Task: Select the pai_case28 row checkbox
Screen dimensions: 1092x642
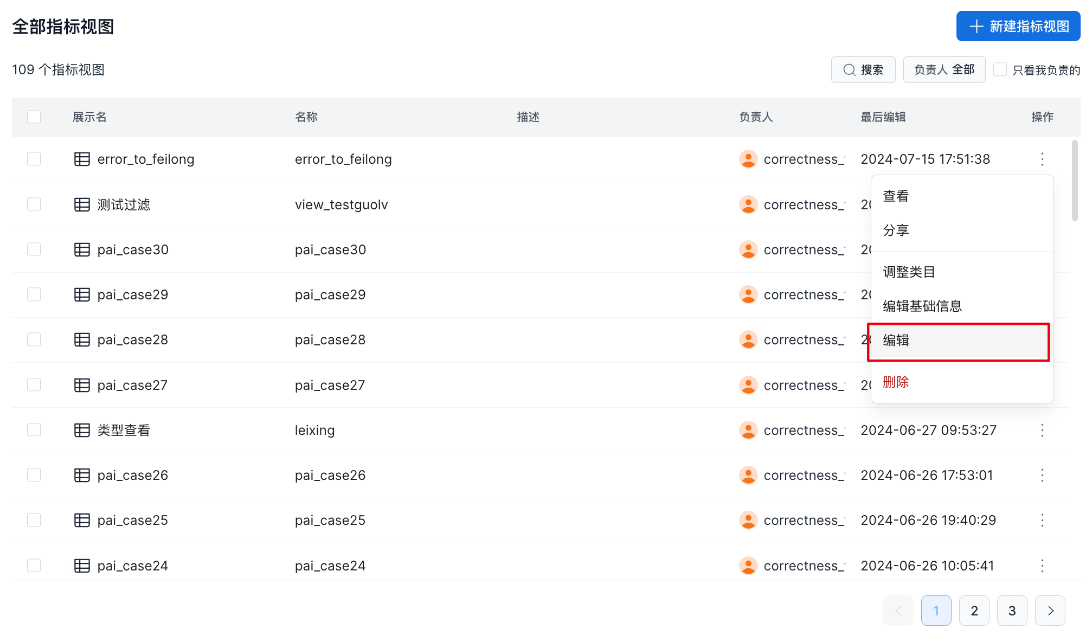Action: click(34, 339)
